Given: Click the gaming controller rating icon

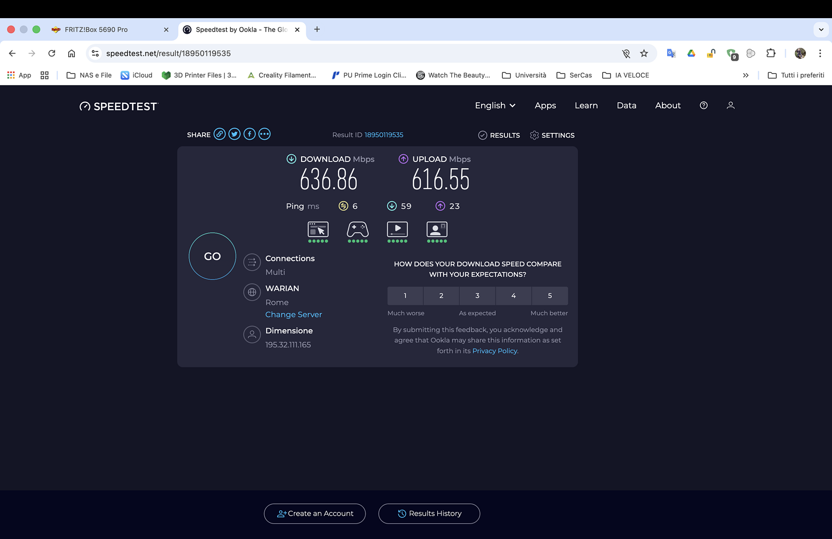Looking at the screenshot, I should point(358,232).
